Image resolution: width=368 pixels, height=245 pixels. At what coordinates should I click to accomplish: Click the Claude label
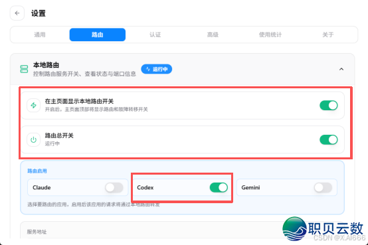click(42, 187)
